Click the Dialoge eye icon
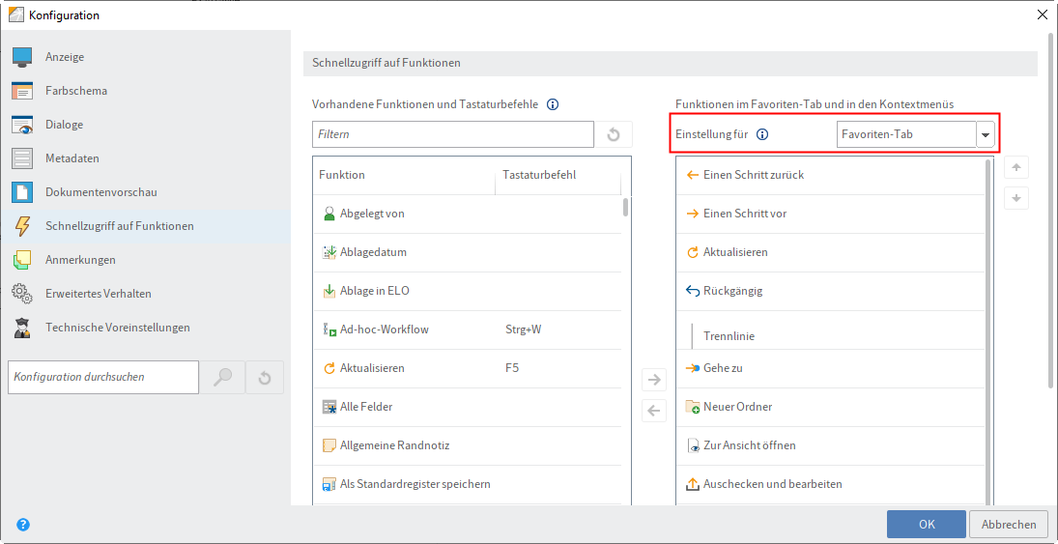The height and width of the screenshot is (544, 1058). [22, 125]
